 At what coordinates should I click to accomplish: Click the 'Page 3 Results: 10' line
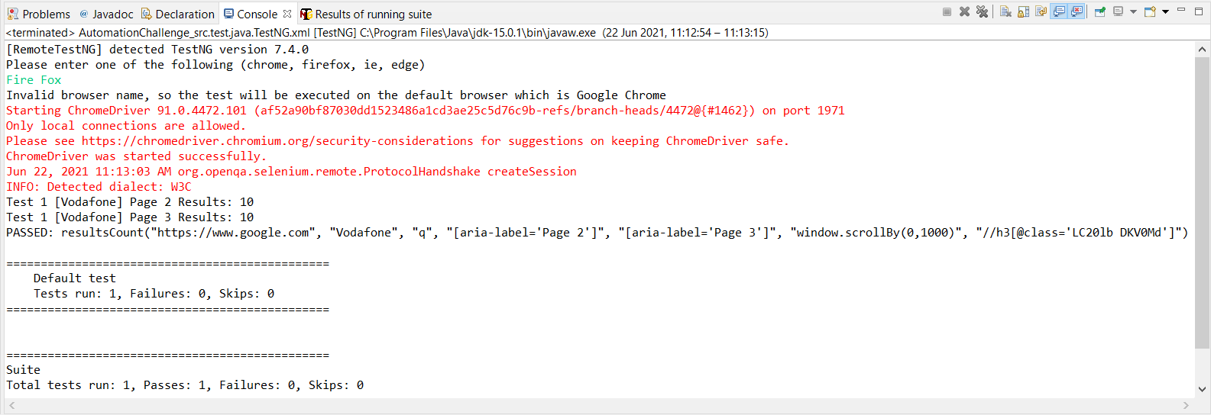tap(130, 217)
